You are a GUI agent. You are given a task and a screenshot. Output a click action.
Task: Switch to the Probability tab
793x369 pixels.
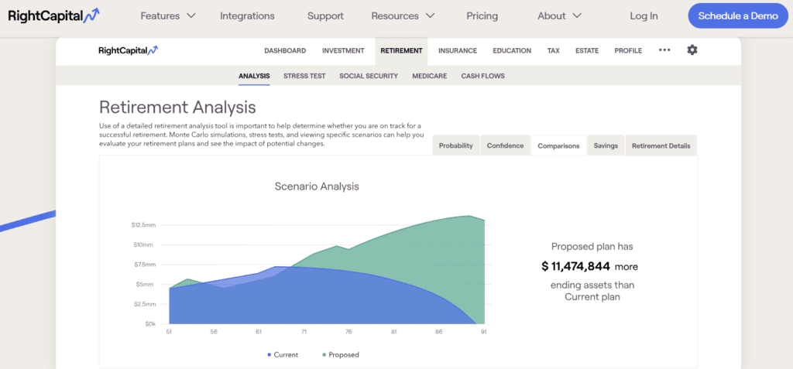[x=455, y=145]
